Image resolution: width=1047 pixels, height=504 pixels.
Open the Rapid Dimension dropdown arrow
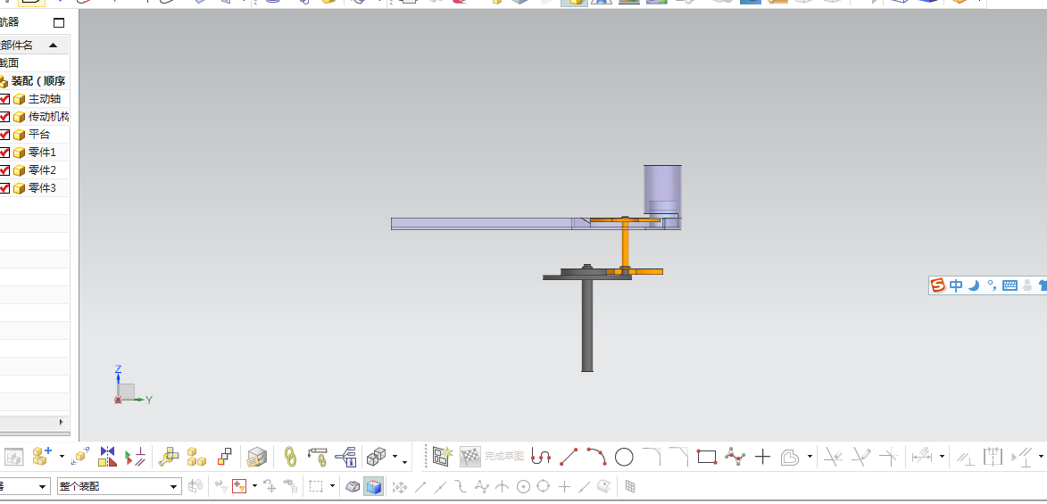click(x=942, y=458)
